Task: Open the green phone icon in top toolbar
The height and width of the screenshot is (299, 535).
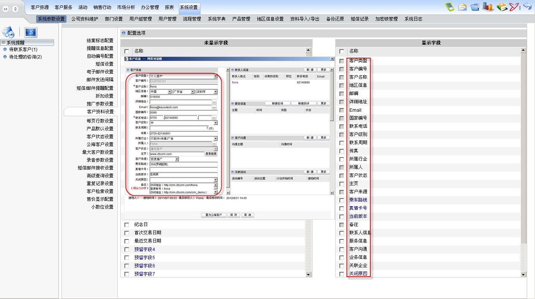Action: [450, 7]
